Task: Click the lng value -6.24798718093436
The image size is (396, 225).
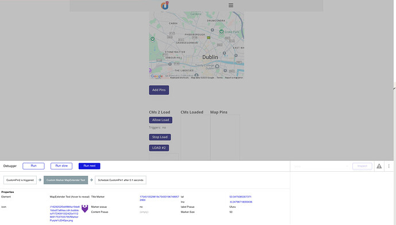Action: (241, 202)
